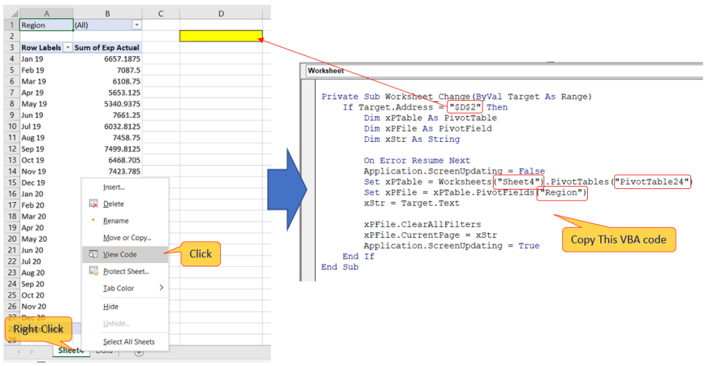Viewport: 709px width, 366px height.
Task: Open the Region (All) filter dropdown
Action: coord(136,25)
